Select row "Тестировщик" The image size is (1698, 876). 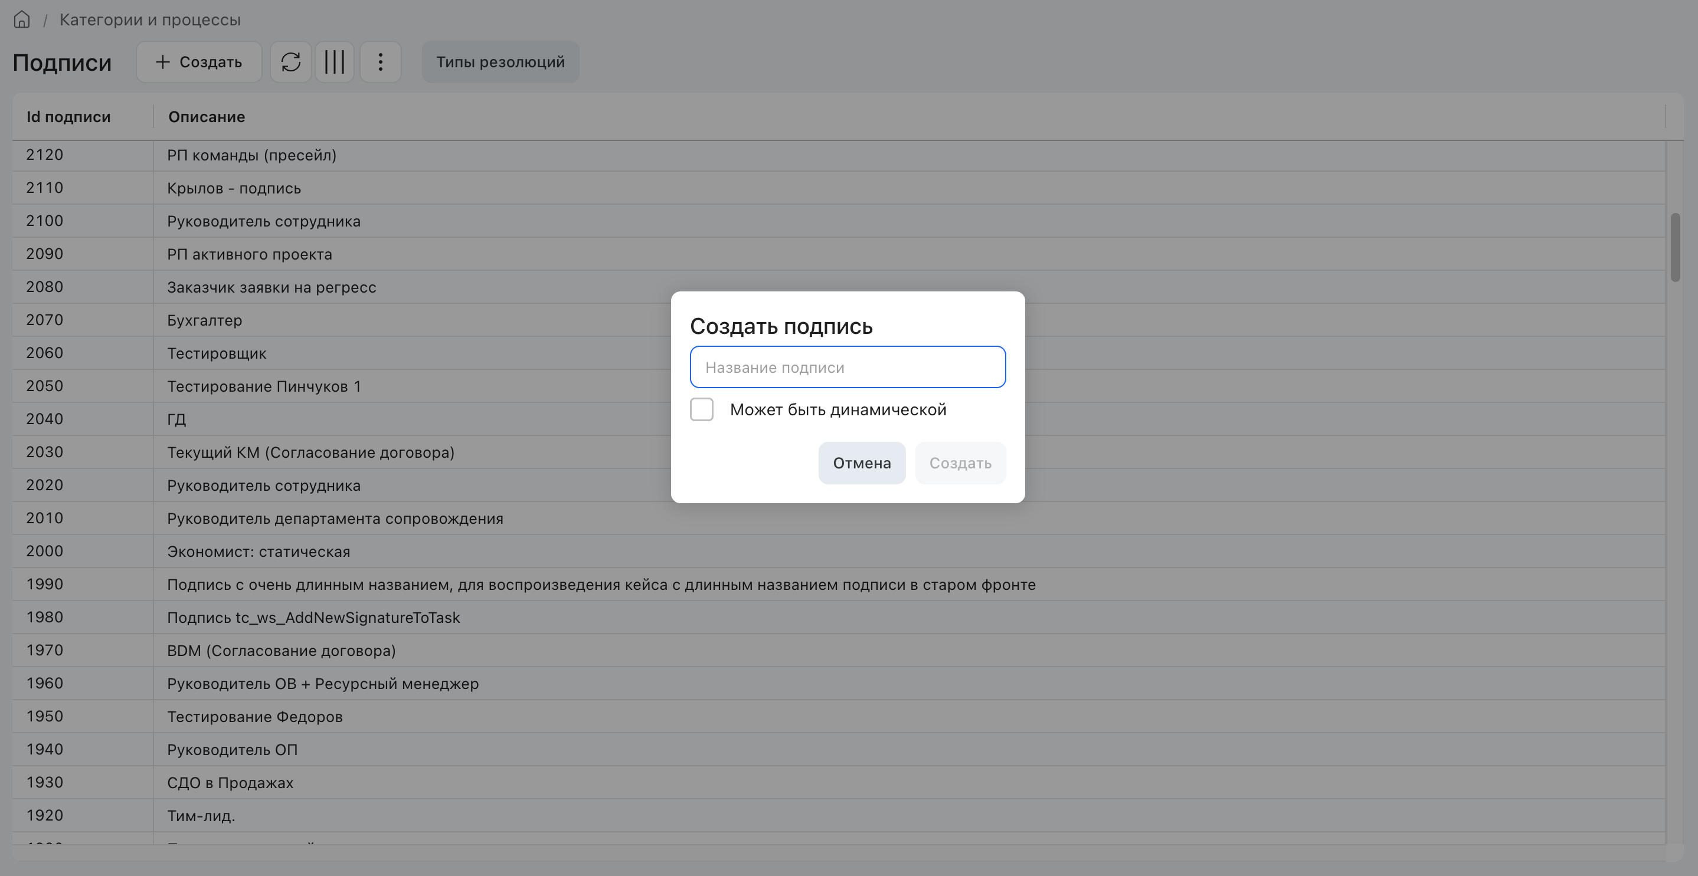tap(839, 353)
